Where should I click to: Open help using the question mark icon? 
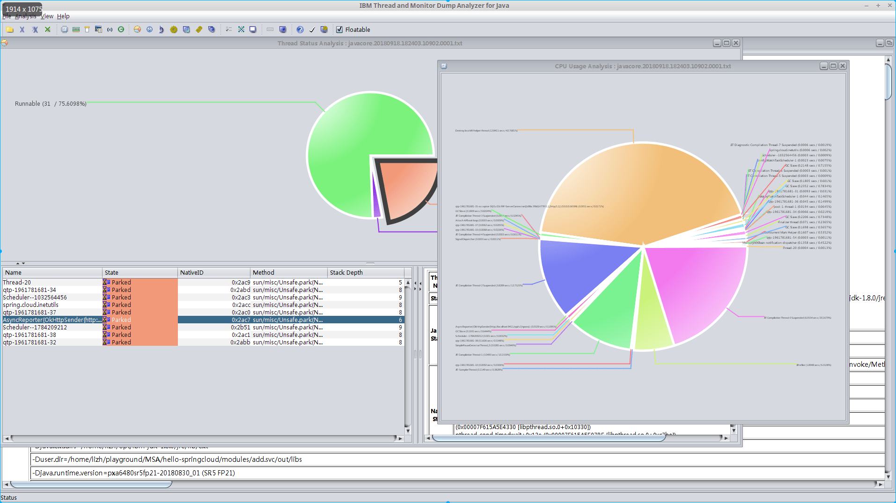point(299,29)
